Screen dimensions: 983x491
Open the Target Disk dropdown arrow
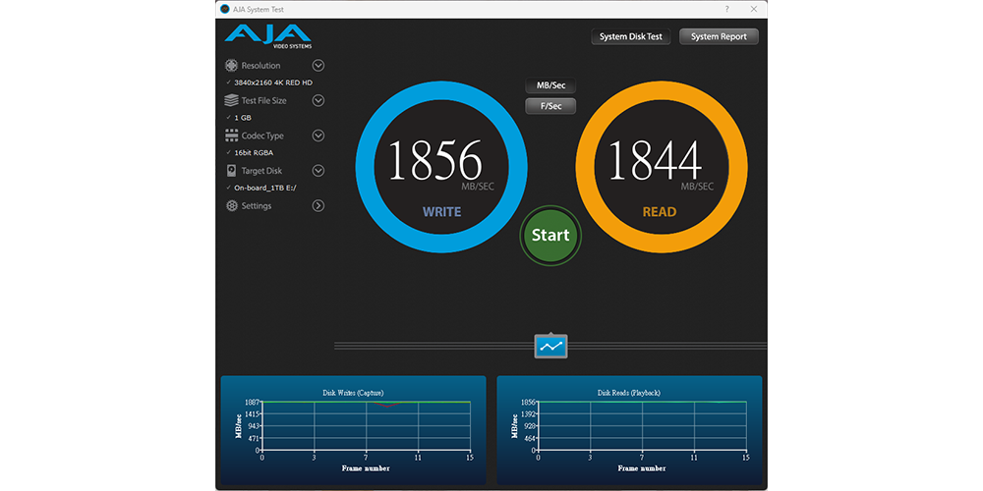(318, 171)
